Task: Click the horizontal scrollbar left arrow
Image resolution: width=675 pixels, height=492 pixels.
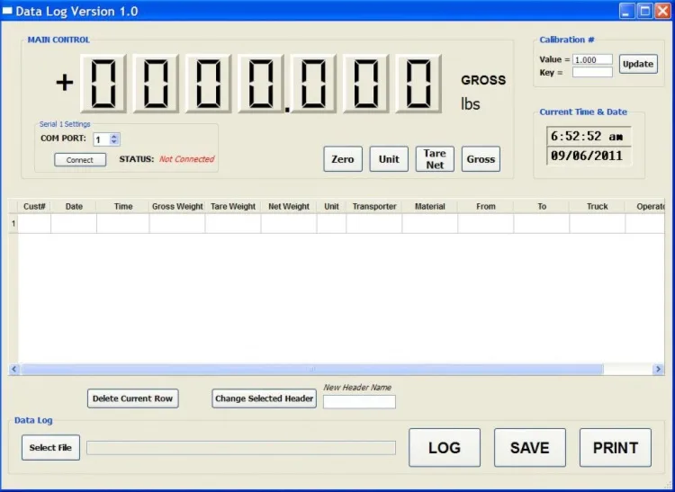Action: coord(14,369)
